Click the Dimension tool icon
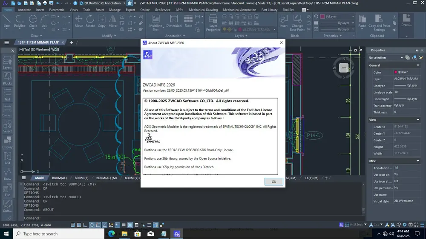 point(174,21)
